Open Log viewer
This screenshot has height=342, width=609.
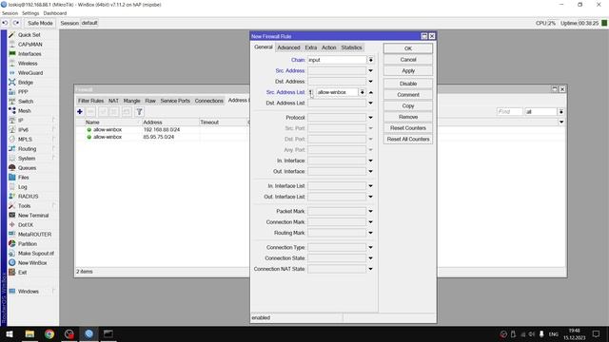(23, 187)
